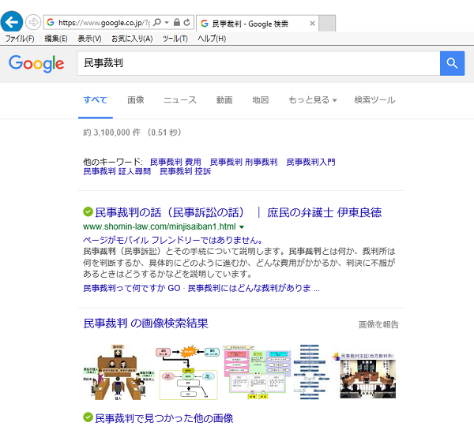Select the すべて results tab
Viewport: 474px width, 430px height.
pyautogui.click(x=96, y=100)
